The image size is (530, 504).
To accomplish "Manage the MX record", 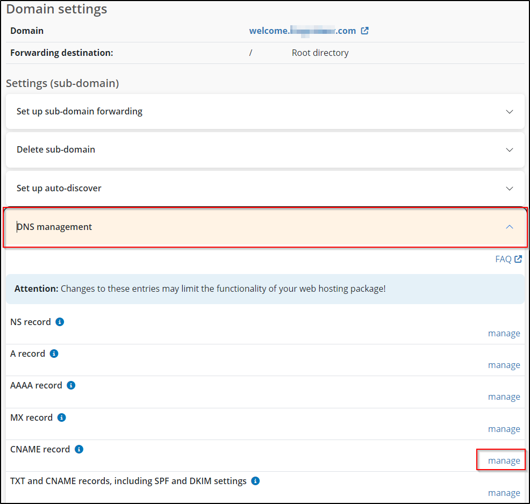I will click(504, 429).
